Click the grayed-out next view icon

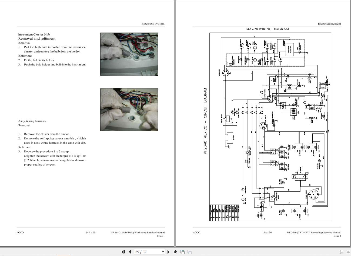pyautogui.click(x=189, y=252)
